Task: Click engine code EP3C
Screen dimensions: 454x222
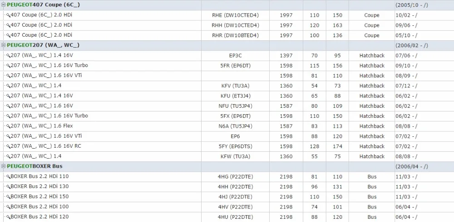Action: click(235, 55)
